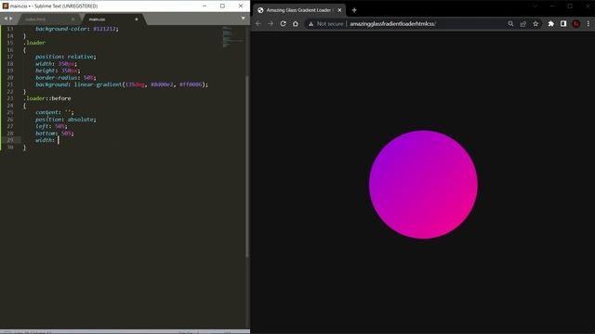Go to next tab with right arrow in Sublime
This screenshot has height=334, width=595.
click(10, 19)
